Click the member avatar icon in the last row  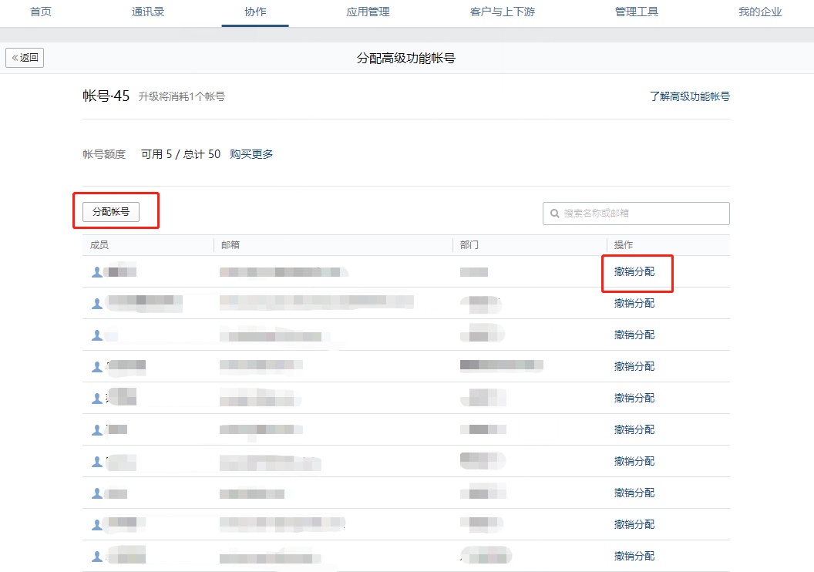click(x=97, y=557)
